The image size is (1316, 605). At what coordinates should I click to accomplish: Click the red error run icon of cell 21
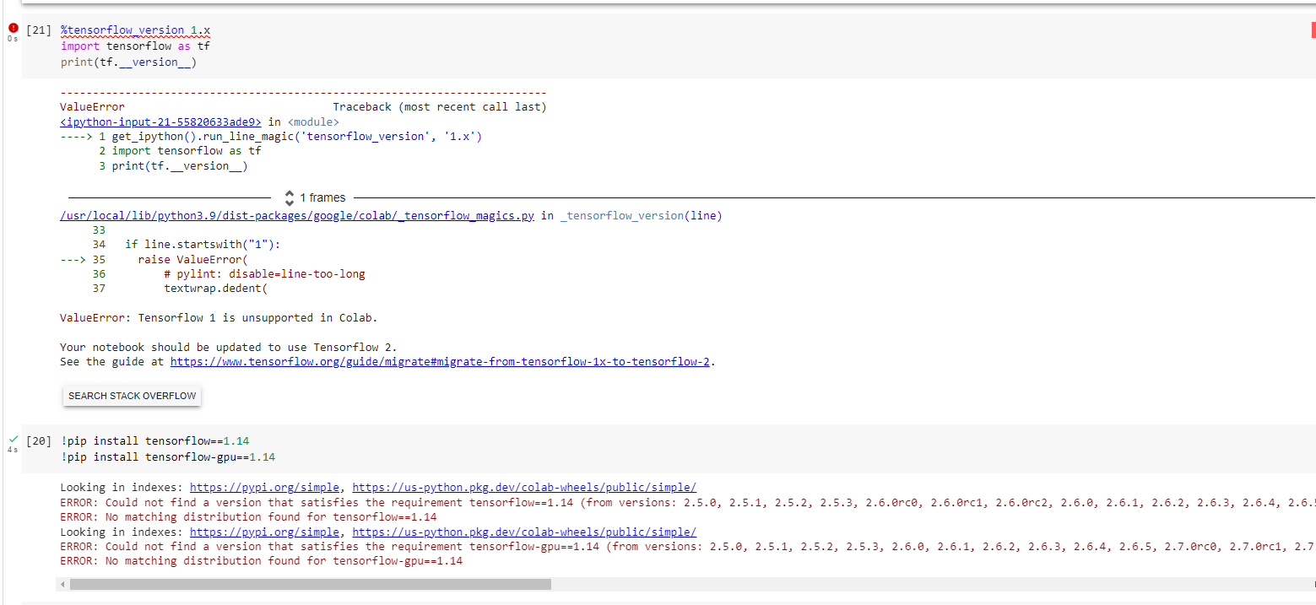coord(12,28)
